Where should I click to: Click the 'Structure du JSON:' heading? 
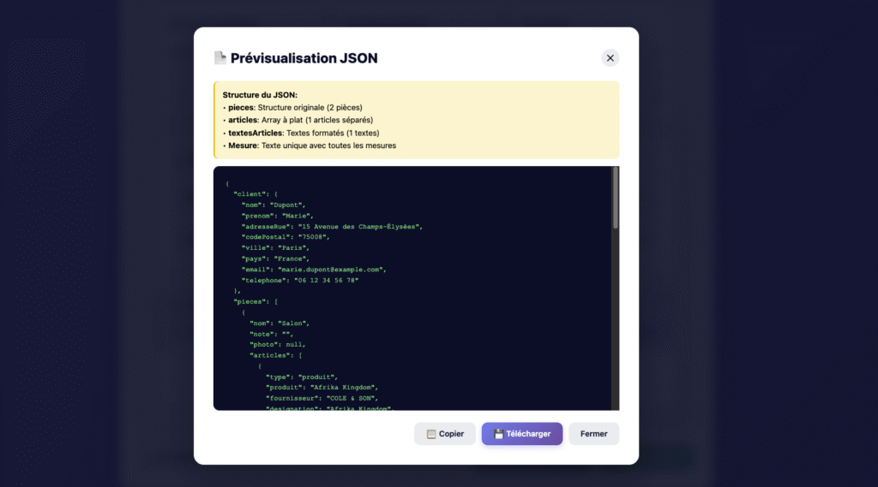[x=260, y=95]
